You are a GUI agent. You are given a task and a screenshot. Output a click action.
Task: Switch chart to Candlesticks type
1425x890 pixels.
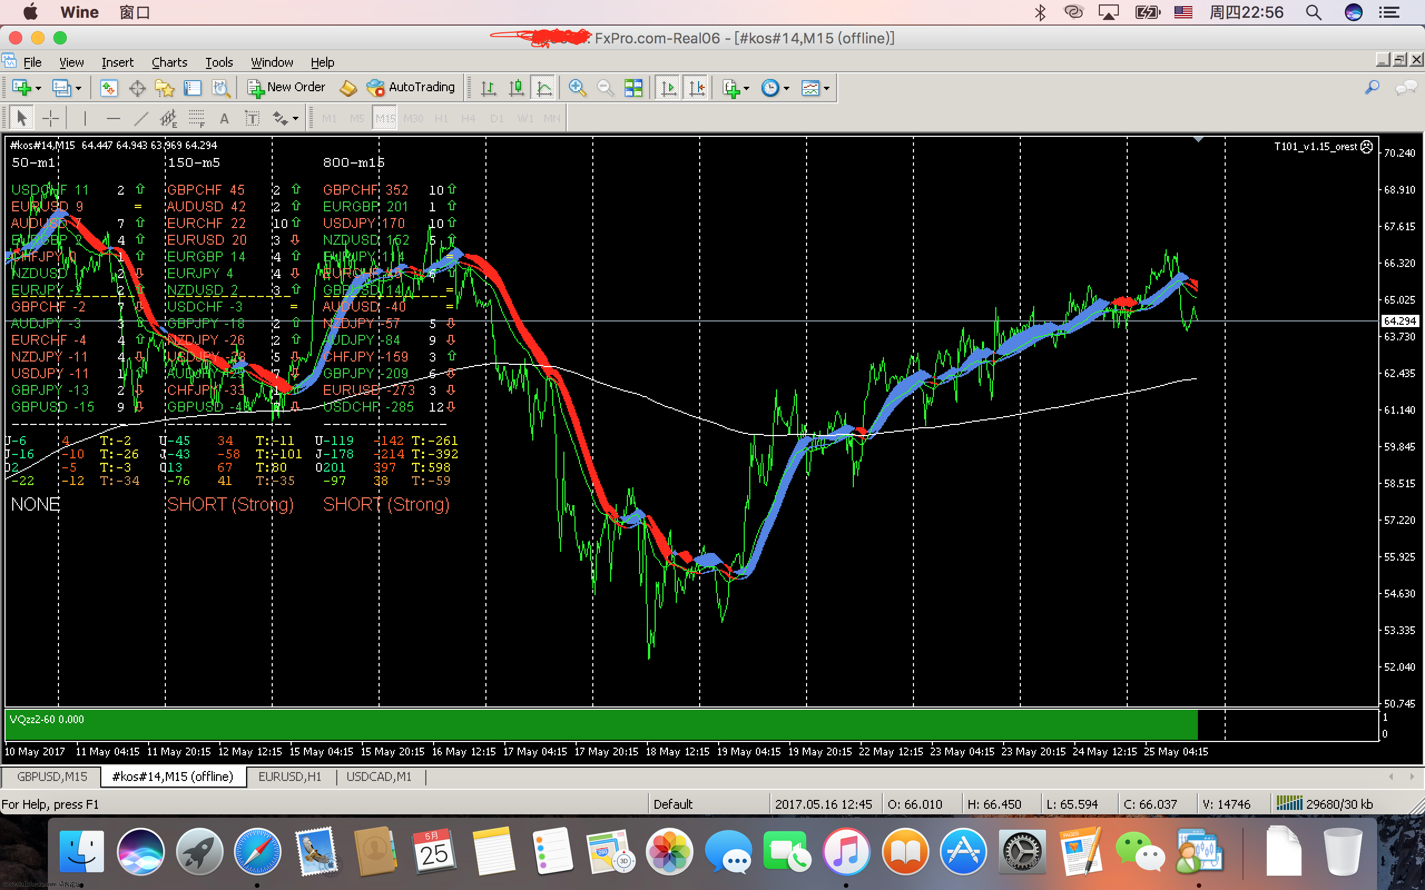517,88
